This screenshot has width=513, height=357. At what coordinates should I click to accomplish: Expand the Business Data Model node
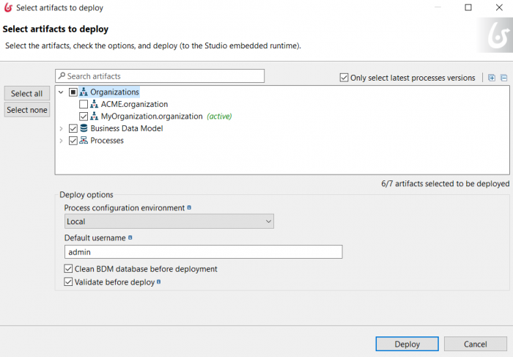coord(61,128)
